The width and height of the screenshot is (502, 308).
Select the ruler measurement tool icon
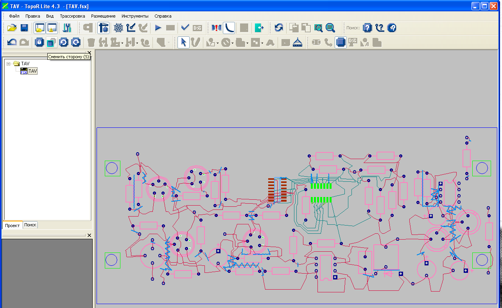[298, 42]
